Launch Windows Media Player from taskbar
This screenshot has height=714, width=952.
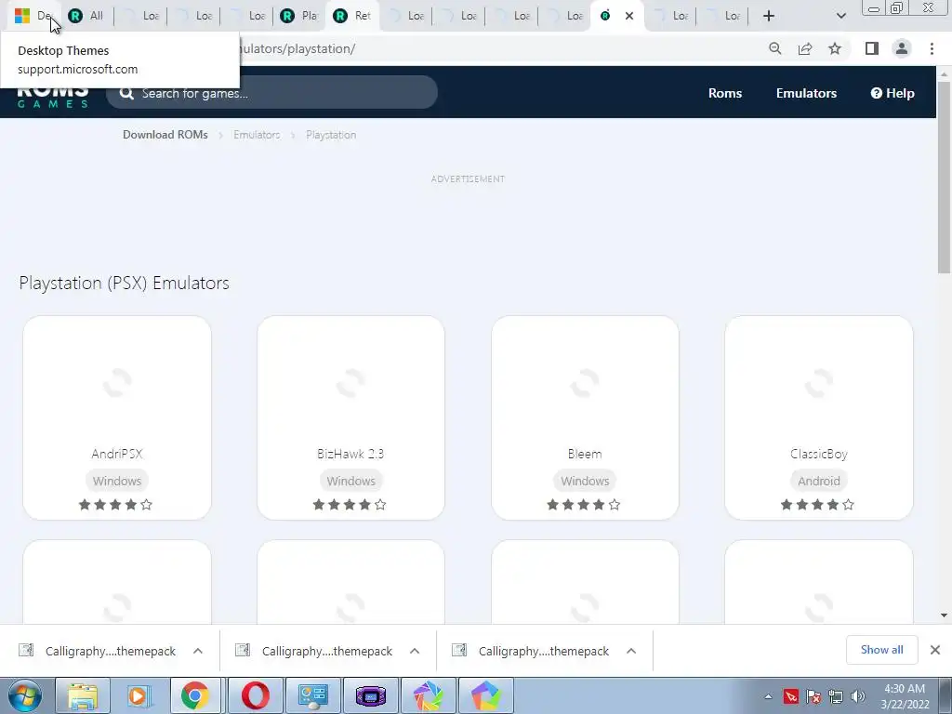tap(139, 695)
